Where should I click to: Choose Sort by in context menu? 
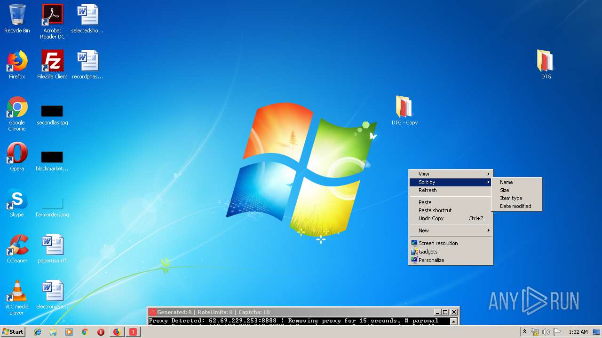451,182
